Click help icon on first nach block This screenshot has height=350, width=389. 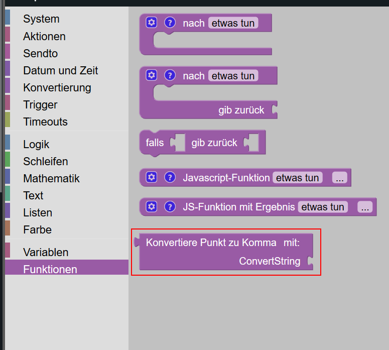(170, 23)
